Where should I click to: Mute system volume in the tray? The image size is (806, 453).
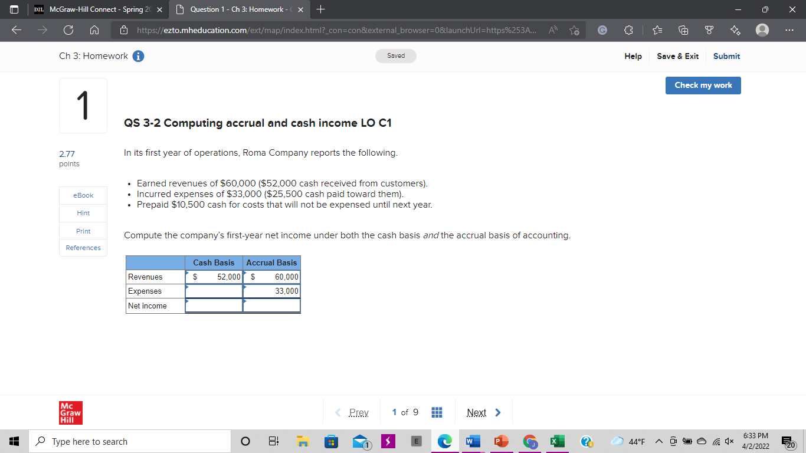click(729, 441)
